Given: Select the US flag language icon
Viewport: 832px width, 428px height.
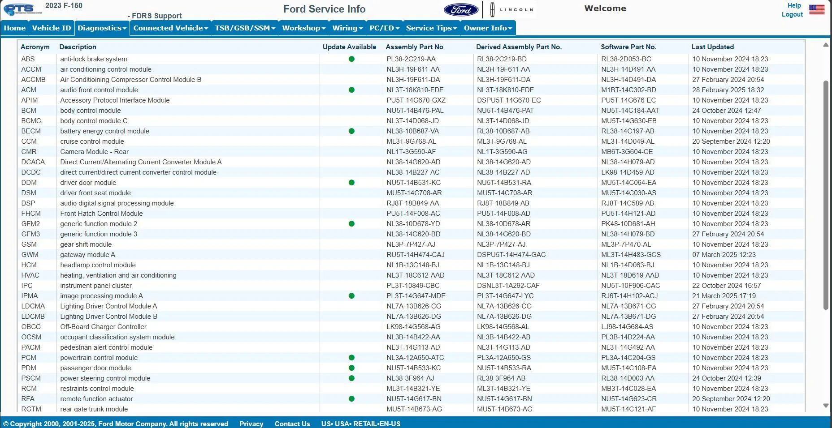Looking at the screenshot, I should pos(817,9).
